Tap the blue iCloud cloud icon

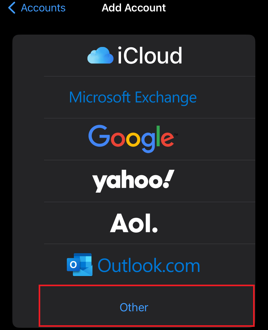click(100, 56)
